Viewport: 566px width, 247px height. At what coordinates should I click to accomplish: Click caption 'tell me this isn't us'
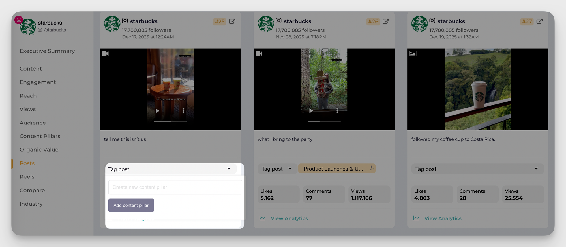pos(125,139)
